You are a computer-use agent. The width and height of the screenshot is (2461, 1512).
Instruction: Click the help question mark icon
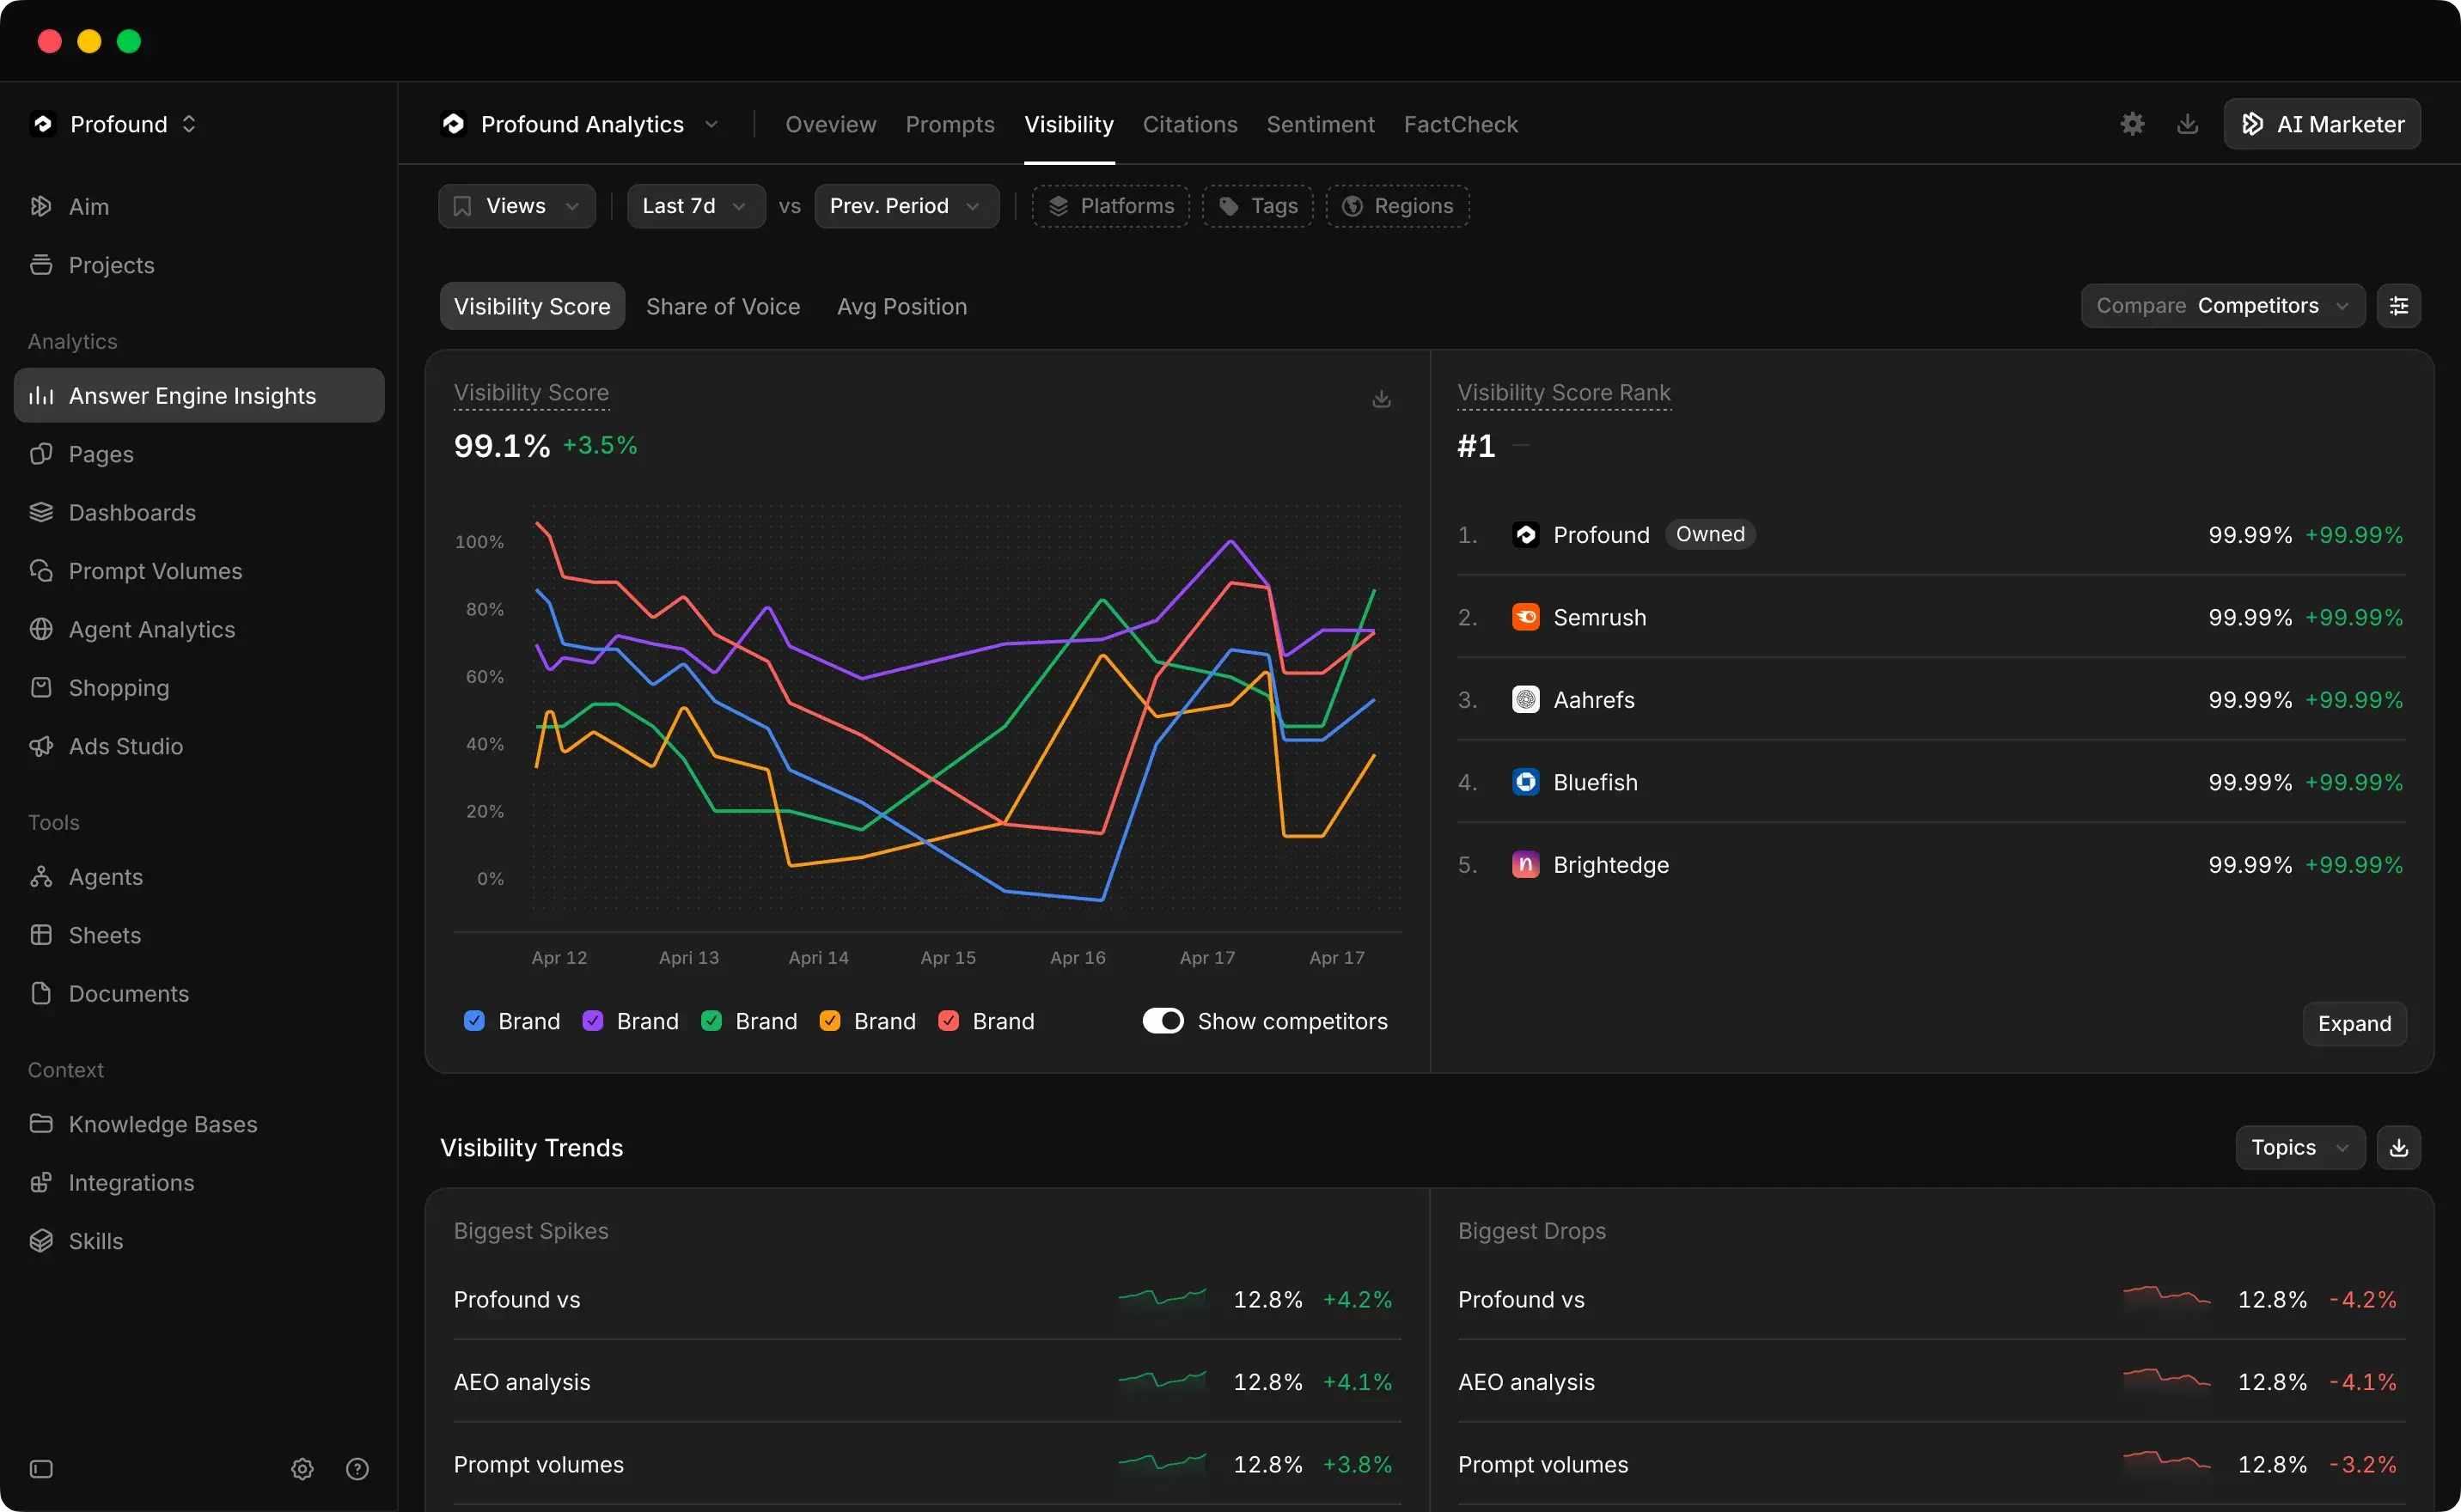(x=357, y=1469)
